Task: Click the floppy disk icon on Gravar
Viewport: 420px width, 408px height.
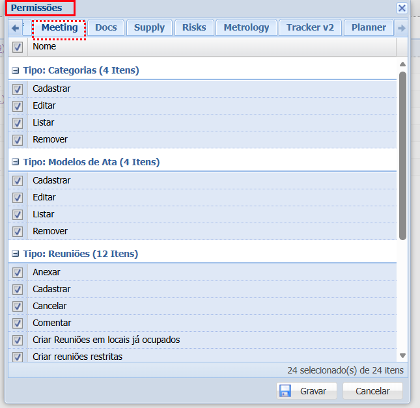Action: 285,390
